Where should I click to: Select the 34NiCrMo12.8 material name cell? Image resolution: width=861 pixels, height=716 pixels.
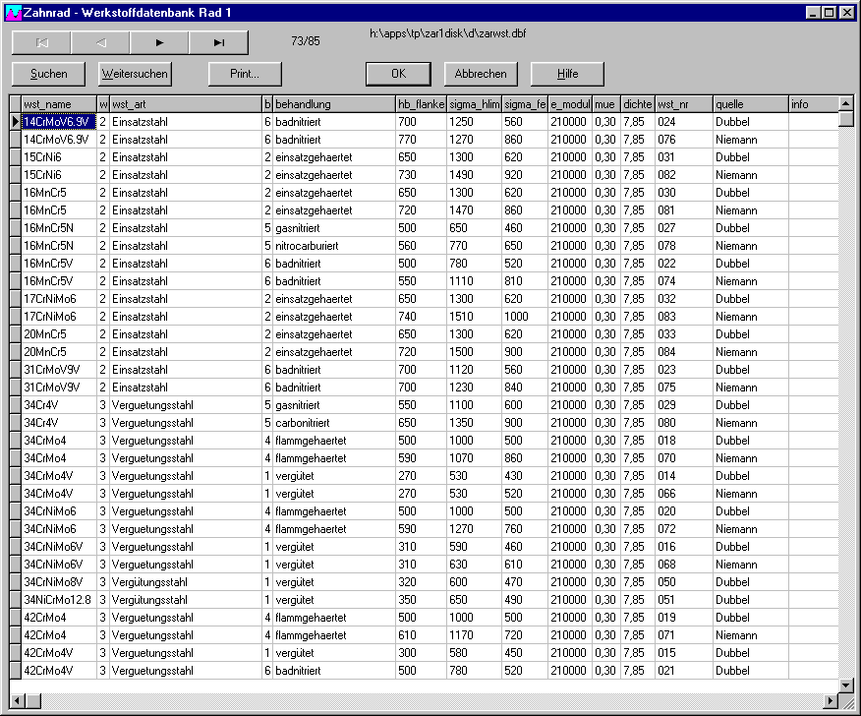(x=59, y=600)
